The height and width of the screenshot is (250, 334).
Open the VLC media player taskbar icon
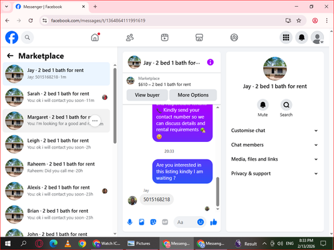pyautogui.click(x=67, y=243)
